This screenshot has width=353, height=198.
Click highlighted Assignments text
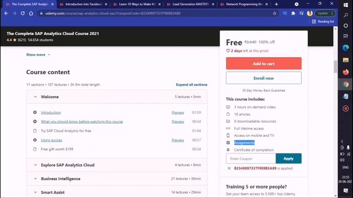click(244, 142)
